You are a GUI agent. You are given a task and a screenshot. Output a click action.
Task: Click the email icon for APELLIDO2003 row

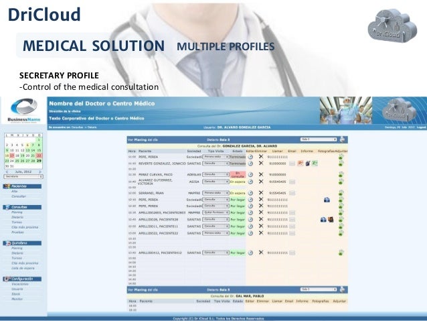point(292,212)
